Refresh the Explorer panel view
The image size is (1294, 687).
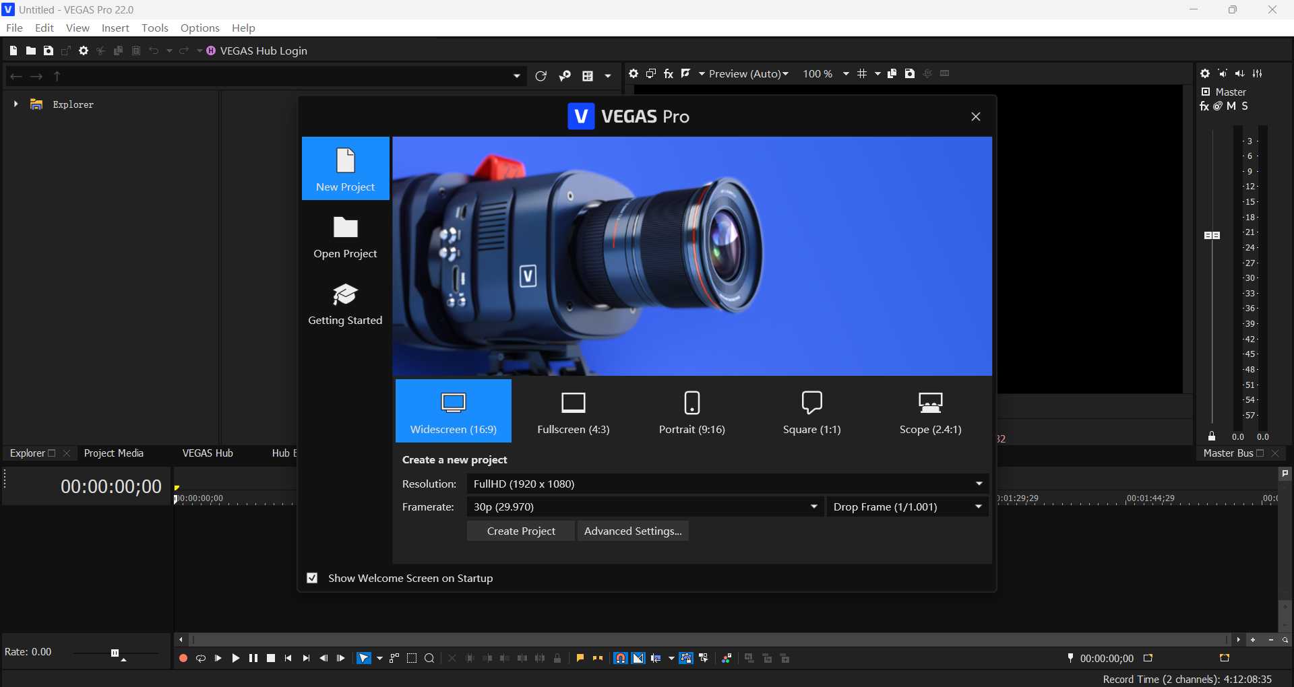pyautogui.click(x=541, y=76)
